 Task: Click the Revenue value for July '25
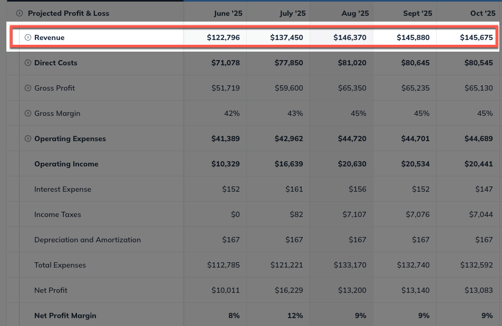pyautogui.click(x=288, y=37)
